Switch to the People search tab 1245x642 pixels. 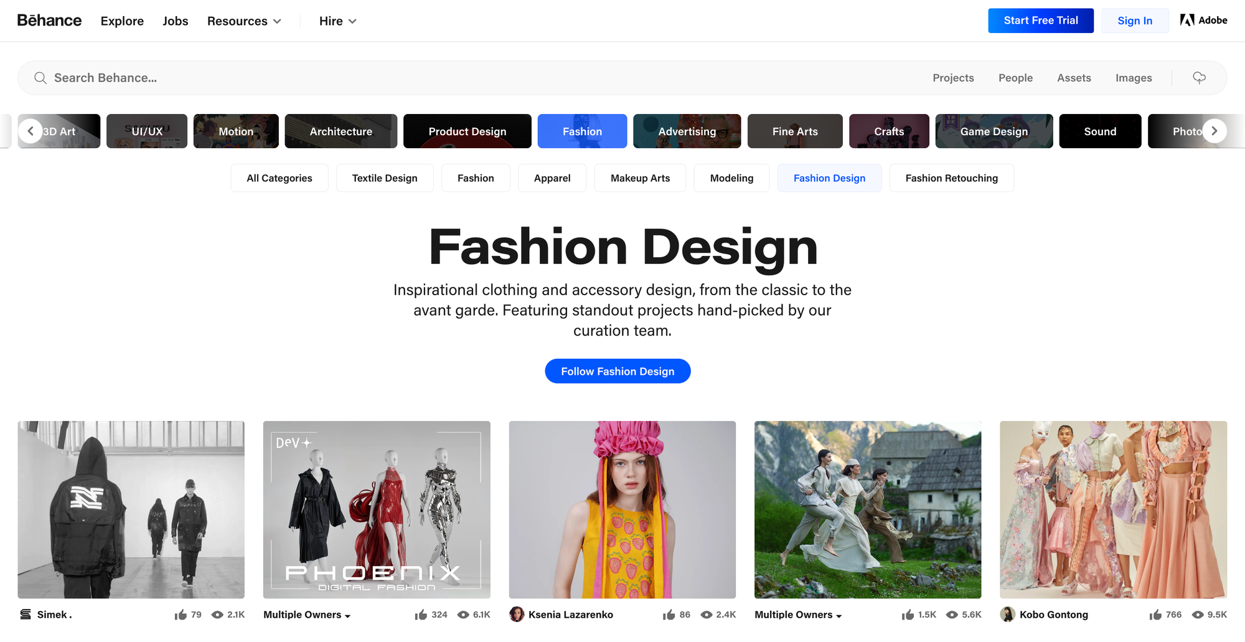1015,78
